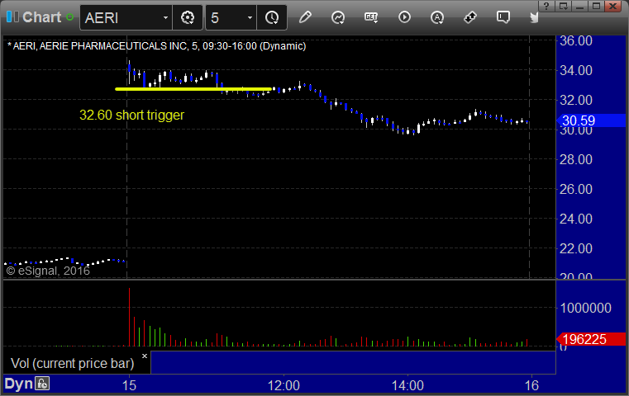
Task: Click the bar replay play icon
Action: 404,17
